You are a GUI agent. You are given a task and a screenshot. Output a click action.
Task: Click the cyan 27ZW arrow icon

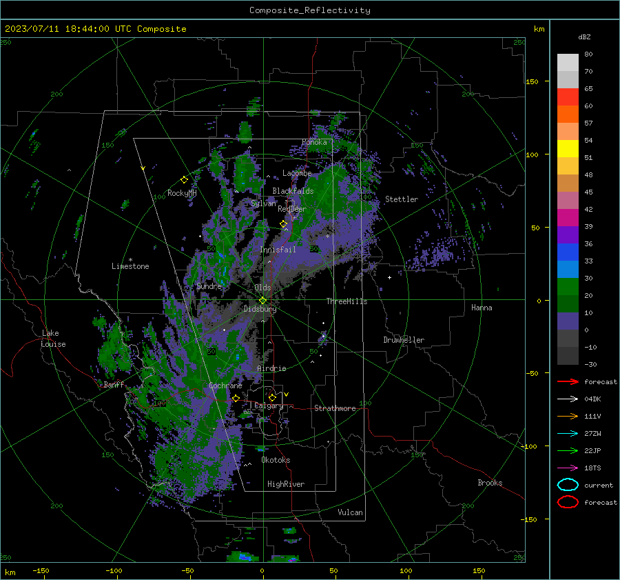pos(568,434)
